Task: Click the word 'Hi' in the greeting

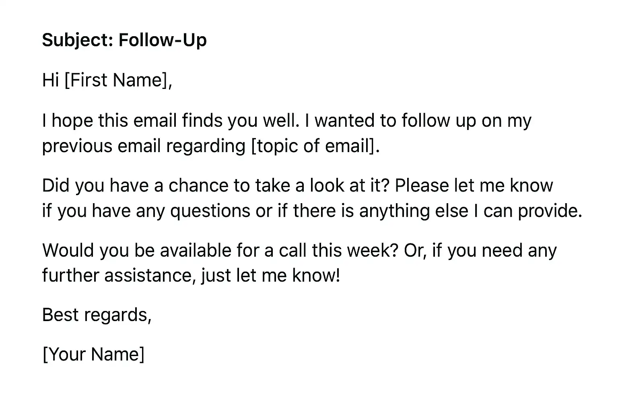Action: 51,80
